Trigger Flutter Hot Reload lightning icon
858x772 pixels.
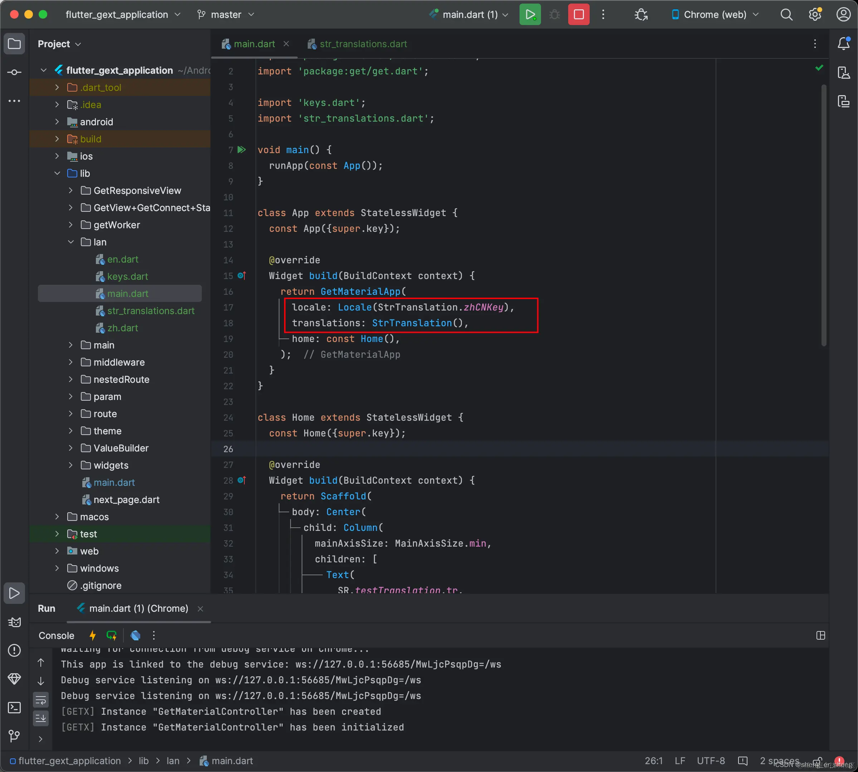pyautogui.click(x=92, y=635)
